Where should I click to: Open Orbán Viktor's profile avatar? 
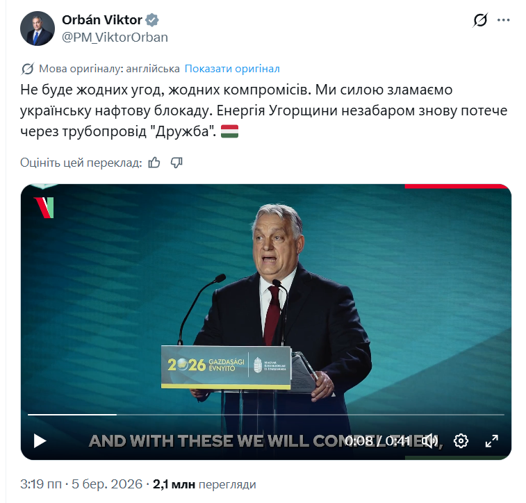coord(38,28)
